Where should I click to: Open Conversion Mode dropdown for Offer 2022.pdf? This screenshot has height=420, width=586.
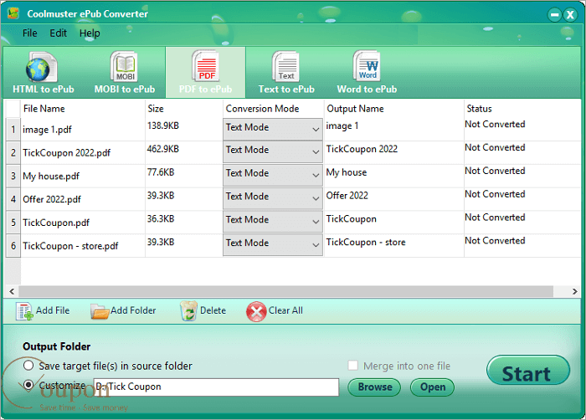click(x=273, y=198)
